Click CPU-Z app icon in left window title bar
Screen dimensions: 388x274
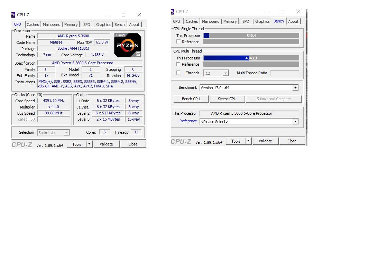[x=13, y=15]
